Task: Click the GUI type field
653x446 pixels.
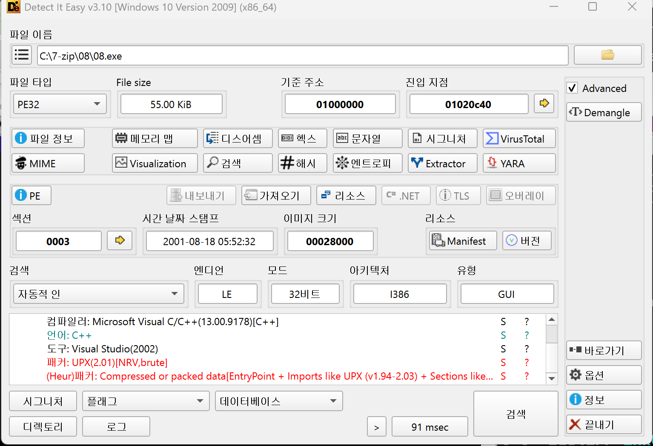Action: point(507,294)
